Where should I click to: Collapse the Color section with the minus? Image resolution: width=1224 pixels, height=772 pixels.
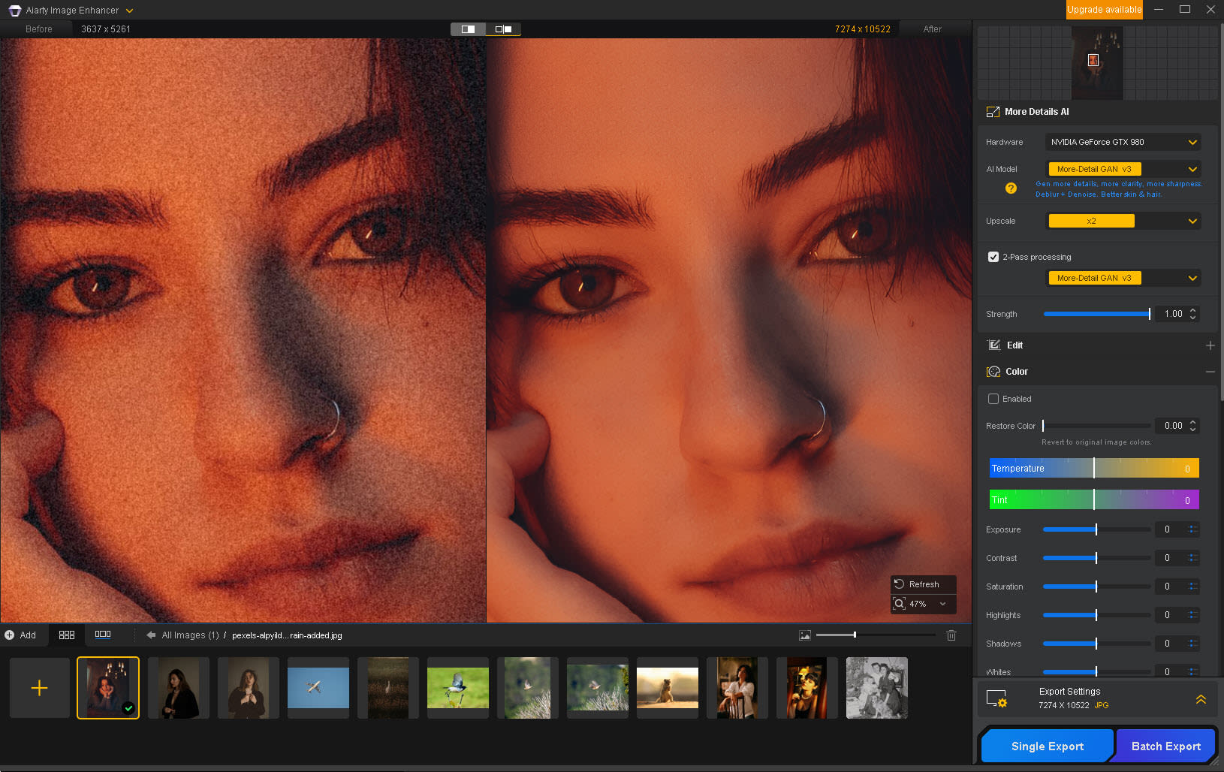click(1210, 372)
